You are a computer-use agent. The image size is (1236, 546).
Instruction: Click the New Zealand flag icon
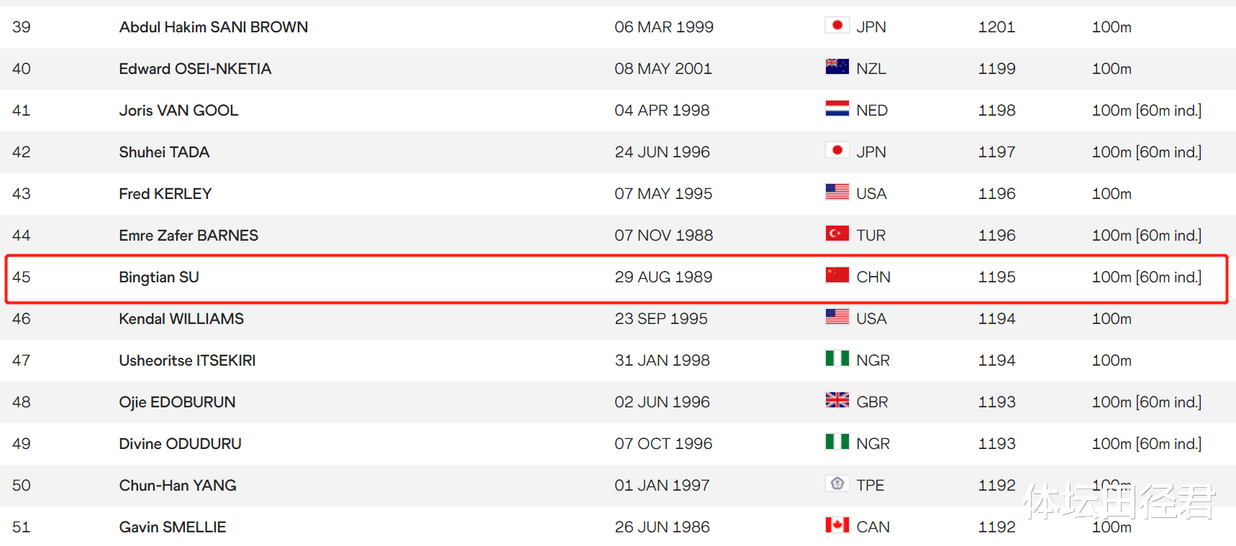pos(837,67)
